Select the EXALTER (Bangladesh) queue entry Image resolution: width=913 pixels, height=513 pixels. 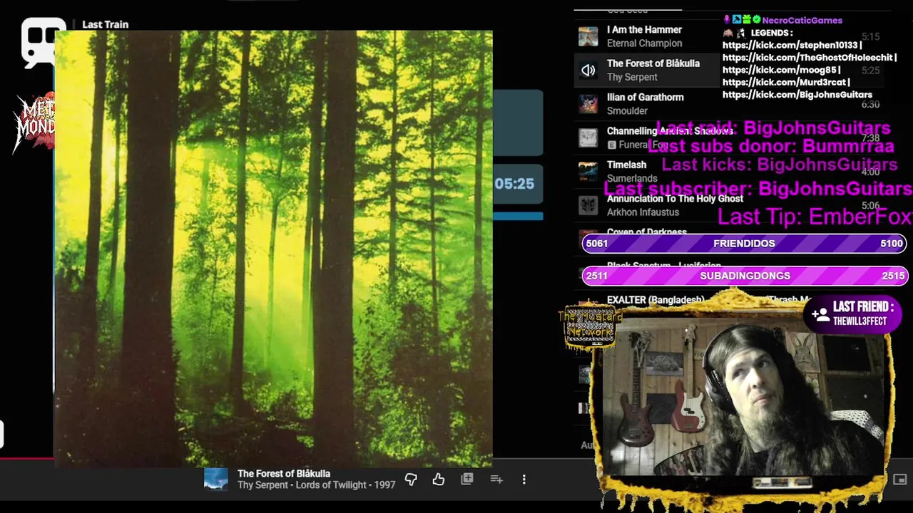pos(656,300)
